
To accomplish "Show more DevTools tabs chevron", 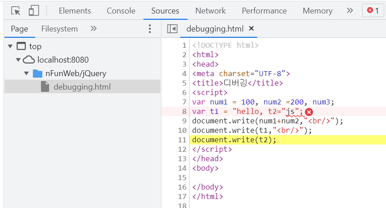I will tap(350, 11).
